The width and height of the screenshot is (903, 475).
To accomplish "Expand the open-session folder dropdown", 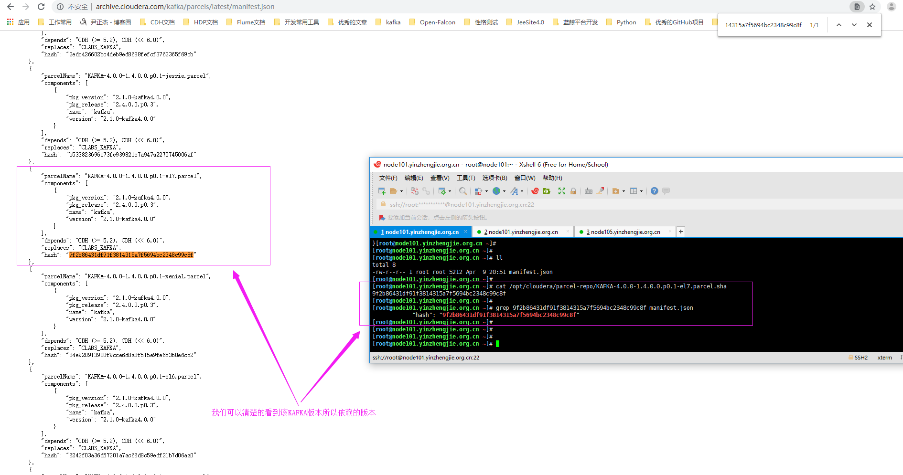I will point(401,190).
